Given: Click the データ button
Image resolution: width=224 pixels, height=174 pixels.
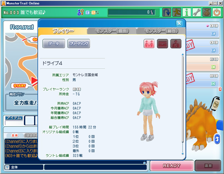Looking at the screenshot, I should coord(54,43).
